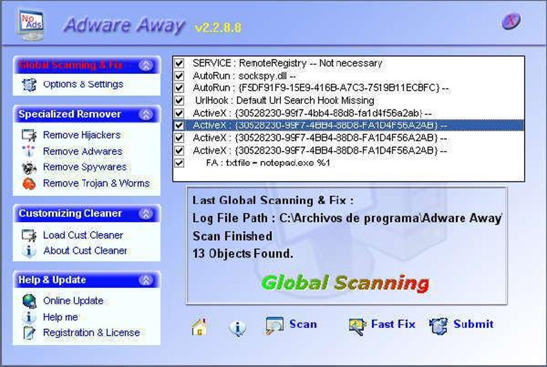
Task: Click the Submit button label
Action: [x=474, y=324]
